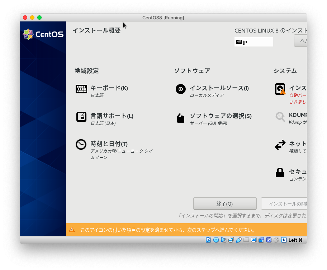Open 言語サポート(L) settings
327x270 pixels.
click(112, 116)
